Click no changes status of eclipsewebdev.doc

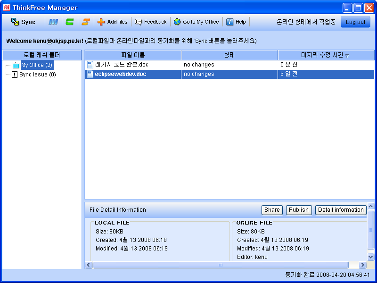click(x=199, y=74)
